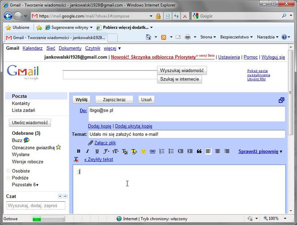Click the Załącz plik link
The width and height of the screenshot is (297, 225).
coord(105,143)
